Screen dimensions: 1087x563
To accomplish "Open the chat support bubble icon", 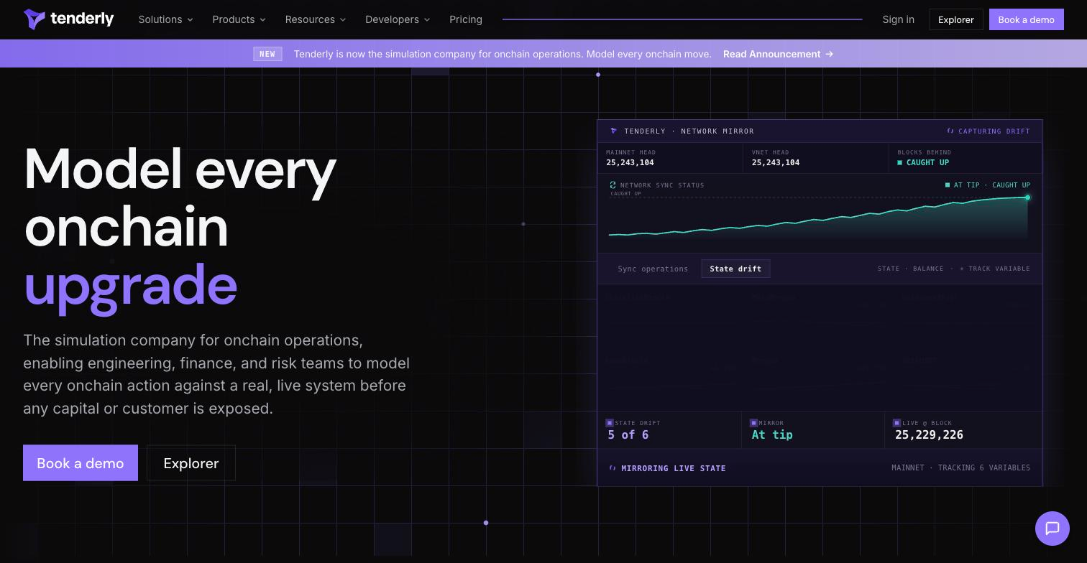I will 1052,529.
